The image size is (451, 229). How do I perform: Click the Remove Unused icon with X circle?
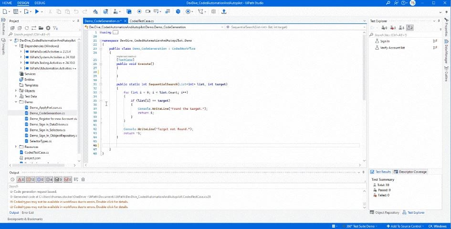coord(188,11)
